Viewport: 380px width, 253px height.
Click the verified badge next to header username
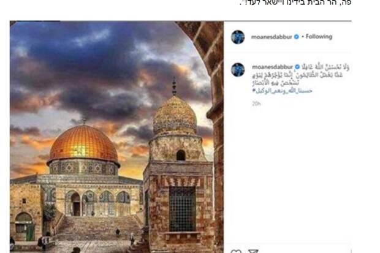[296, 37]
